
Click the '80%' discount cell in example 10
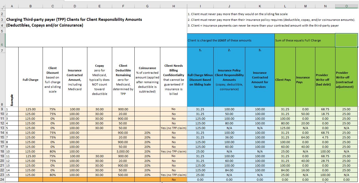coord(53,151)
